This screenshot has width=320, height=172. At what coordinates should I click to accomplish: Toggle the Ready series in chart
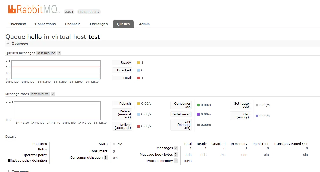(122, 62)
